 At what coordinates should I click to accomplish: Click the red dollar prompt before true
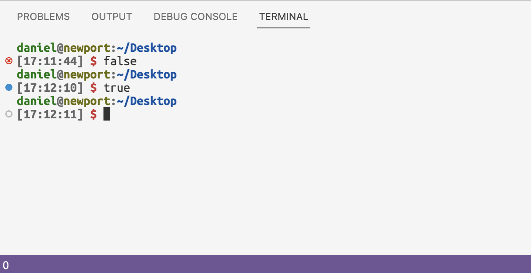(93, 87)
